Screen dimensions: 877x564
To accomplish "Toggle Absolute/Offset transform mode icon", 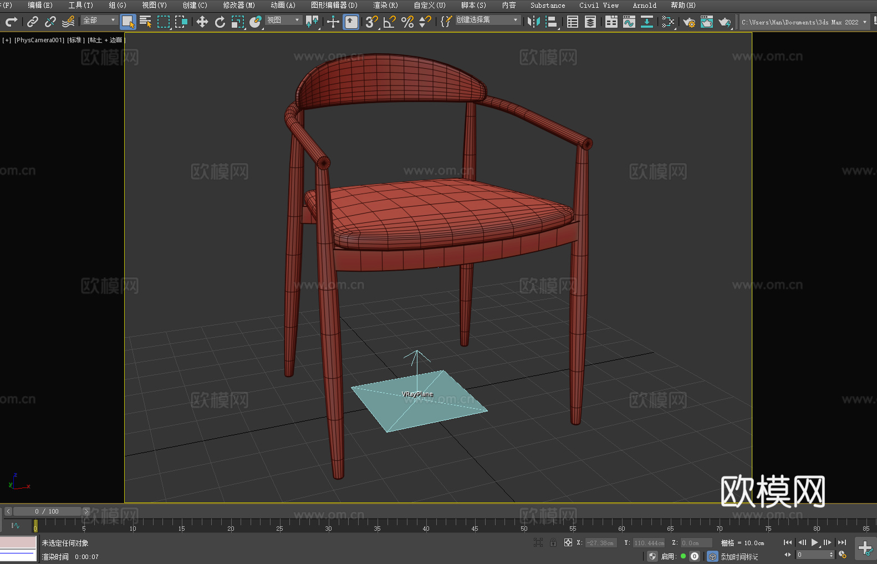I will 568,542.
